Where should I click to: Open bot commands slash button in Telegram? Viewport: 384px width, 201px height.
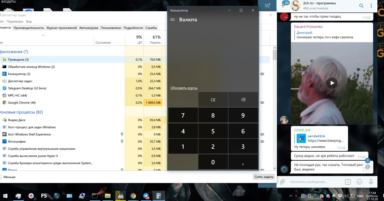tap(348, 182)
